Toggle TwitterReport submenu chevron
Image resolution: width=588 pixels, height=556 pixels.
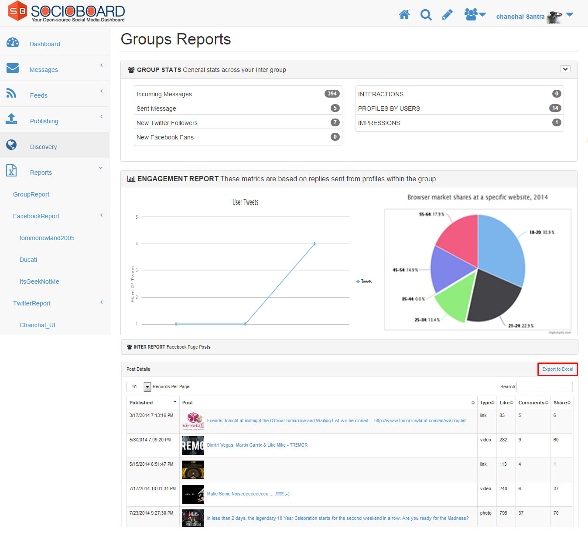click(102, 302)
